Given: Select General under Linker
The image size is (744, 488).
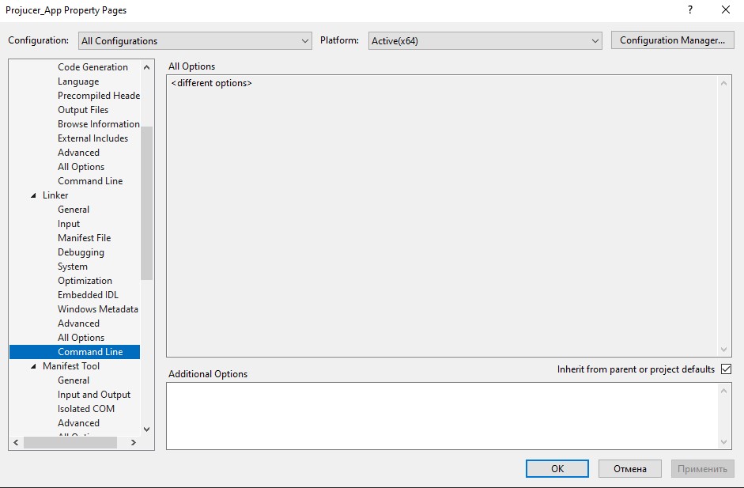Looking at the screenshot, I should tap(74, 210).
